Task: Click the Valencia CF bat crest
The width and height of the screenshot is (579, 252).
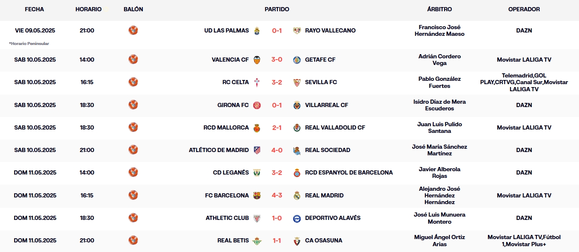Action: pos(257,60)
